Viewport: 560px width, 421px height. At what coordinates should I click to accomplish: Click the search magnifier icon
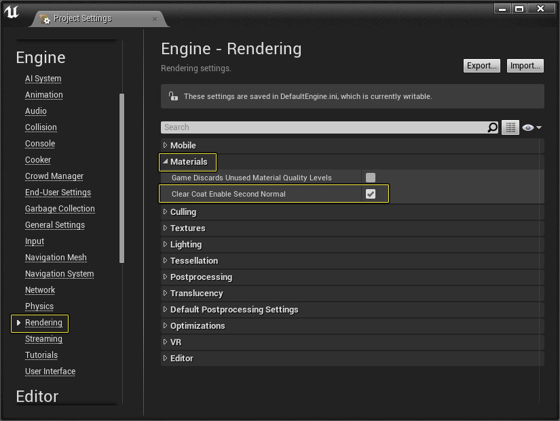[x=493, y=127]
